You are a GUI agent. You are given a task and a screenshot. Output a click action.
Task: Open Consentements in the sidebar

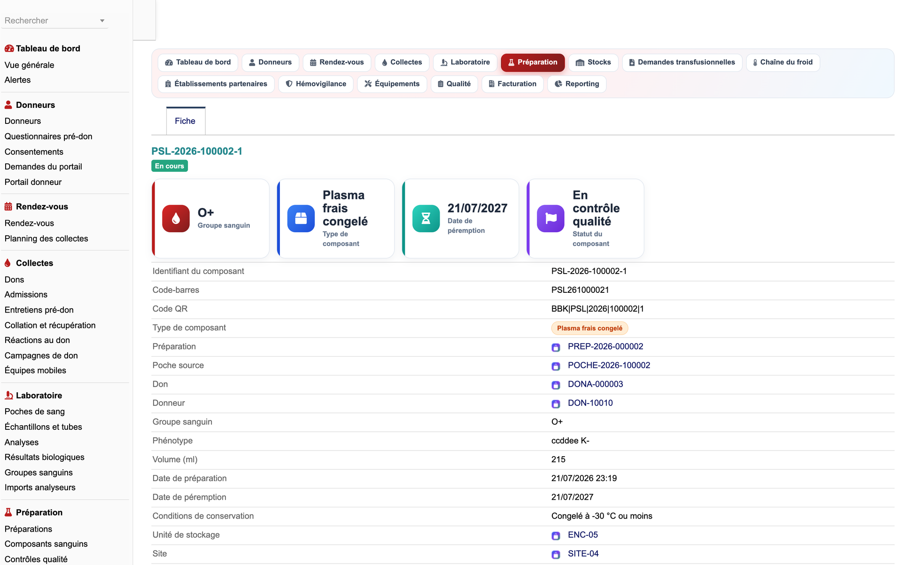[34, 152]
